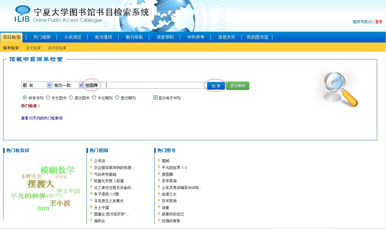Open 朱子语类.1-8册 in 热门借阅

[x=106, y=194]
